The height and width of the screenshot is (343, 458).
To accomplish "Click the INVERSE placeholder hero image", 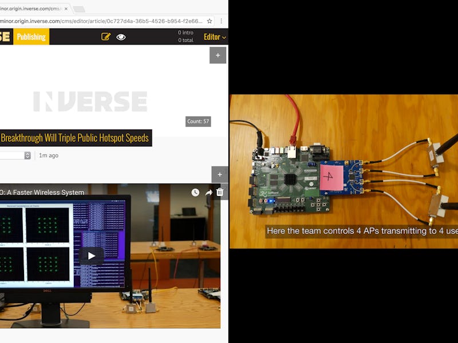I will coord(90,101).
